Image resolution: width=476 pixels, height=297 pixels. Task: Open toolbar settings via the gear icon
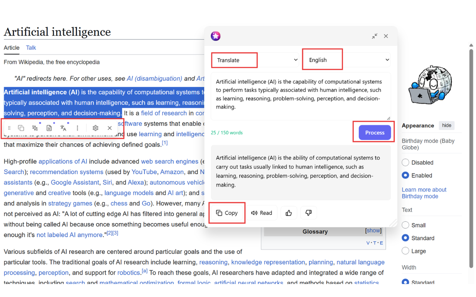[x=95, y=128]
